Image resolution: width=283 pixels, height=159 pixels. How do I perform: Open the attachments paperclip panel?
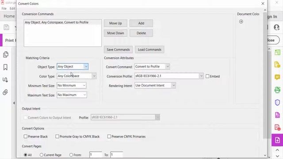point(5,92)
